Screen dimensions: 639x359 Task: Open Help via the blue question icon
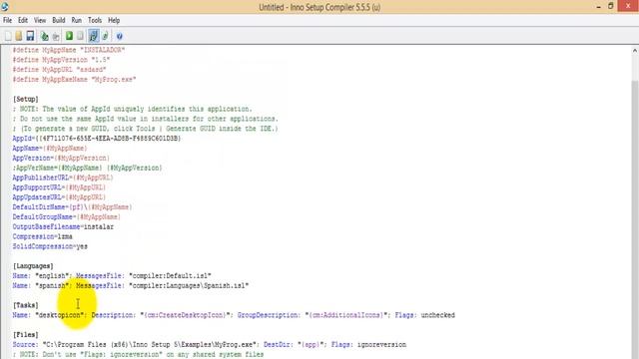coord(119,36)
